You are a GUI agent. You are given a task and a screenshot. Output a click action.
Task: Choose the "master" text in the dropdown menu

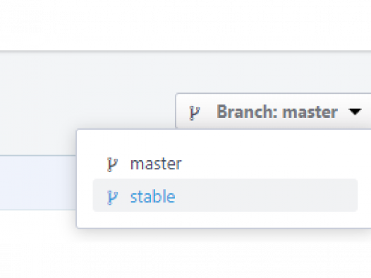click(156, 164)
